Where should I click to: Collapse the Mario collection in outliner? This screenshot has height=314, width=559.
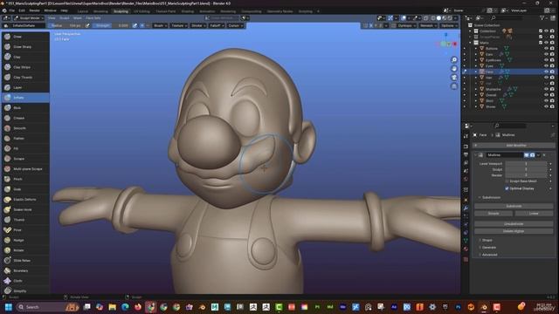coord(471,43)
